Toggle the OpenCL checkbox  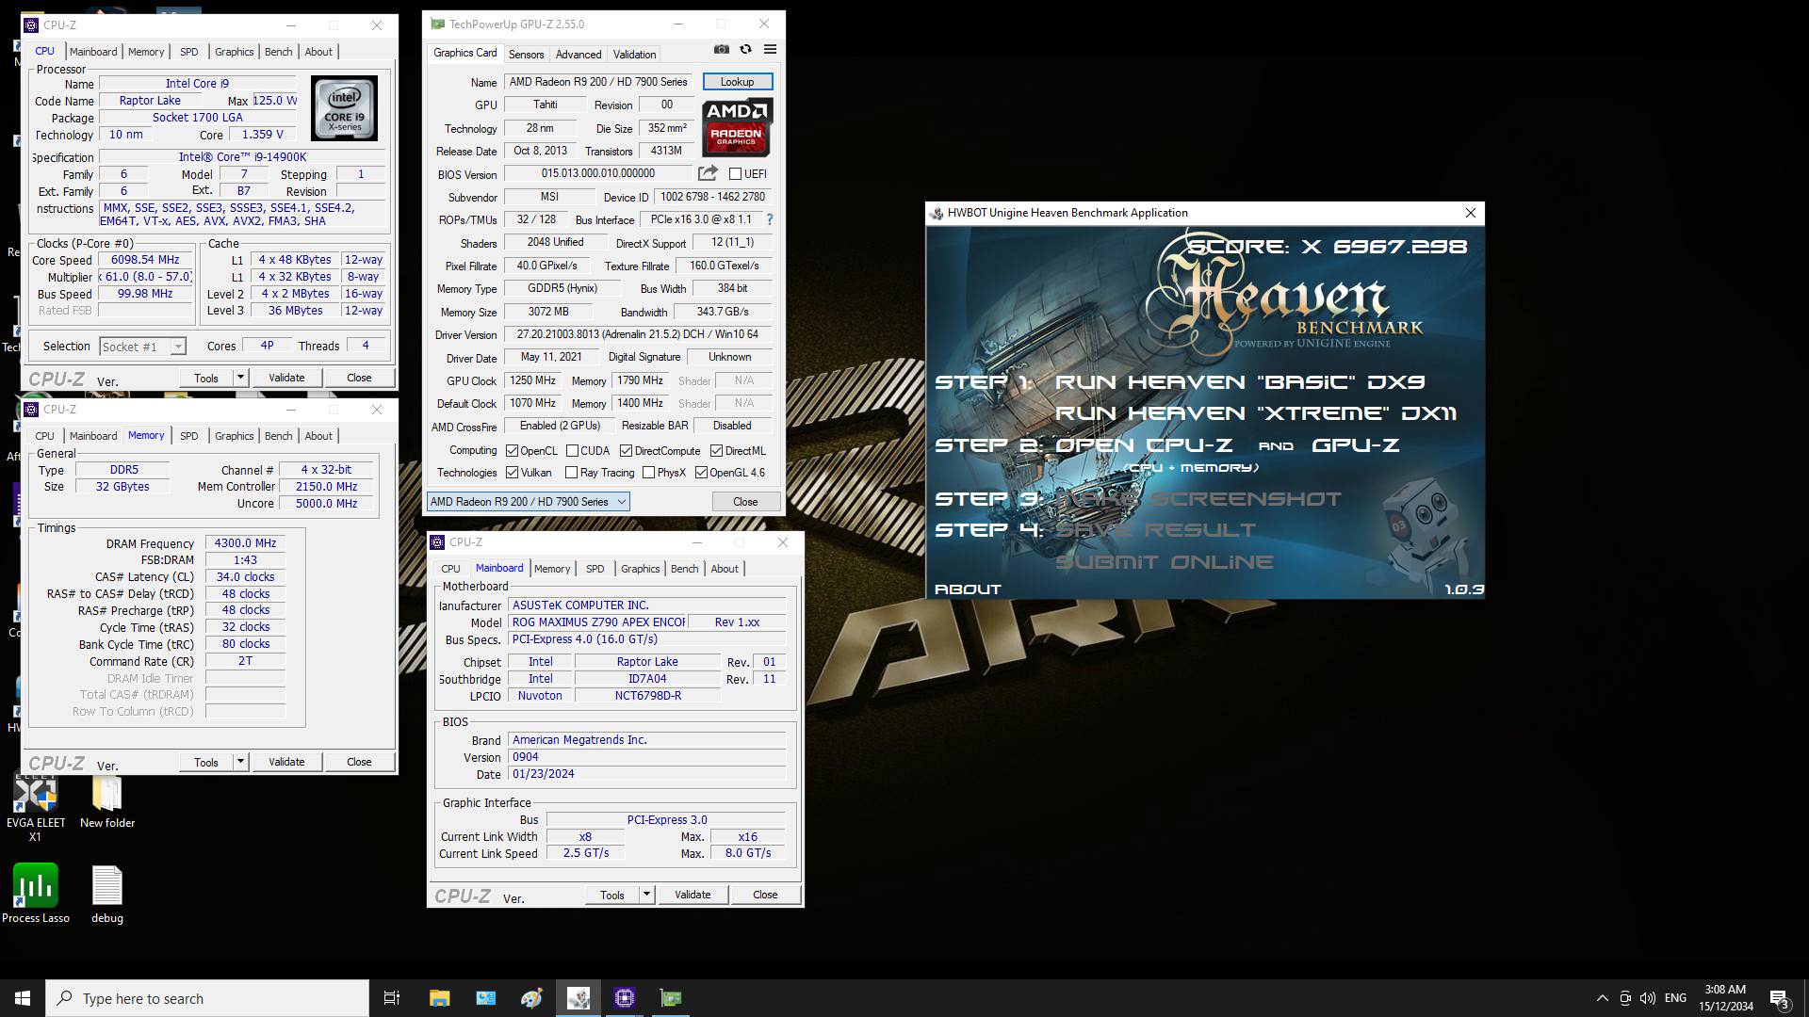click(513, 451)
